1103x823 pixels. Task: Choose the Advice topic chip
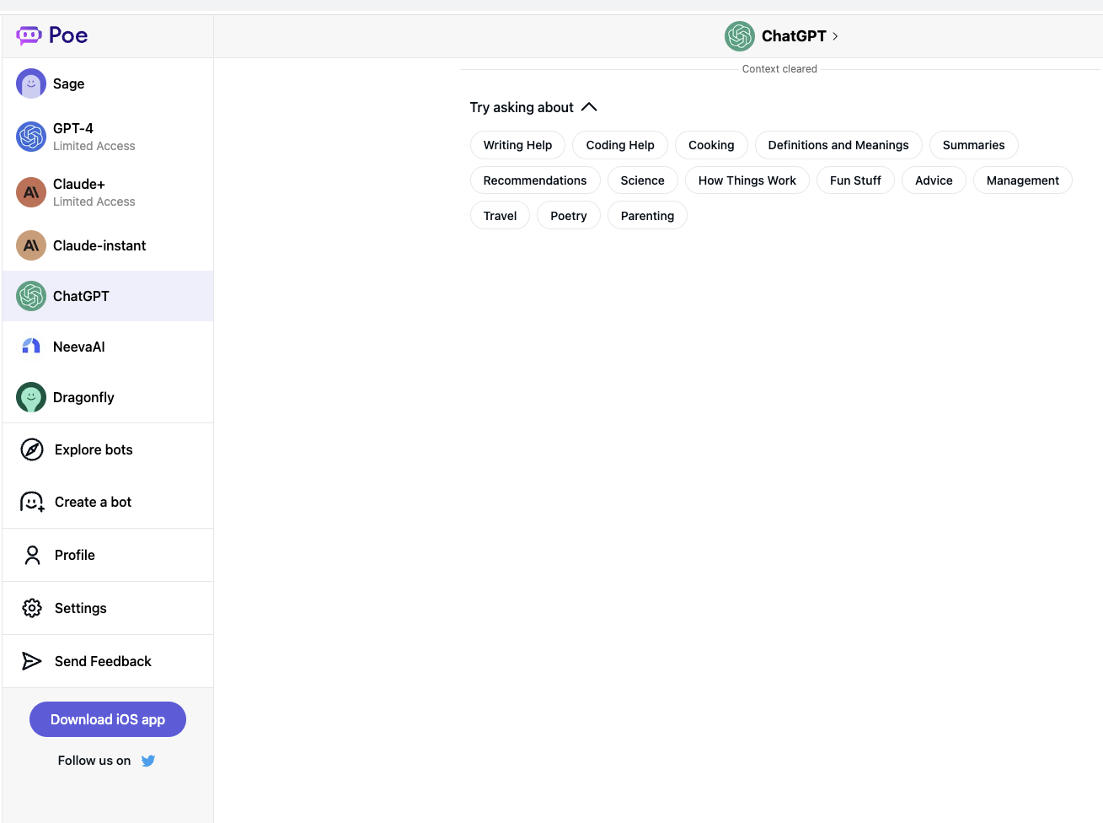[934, 180]
